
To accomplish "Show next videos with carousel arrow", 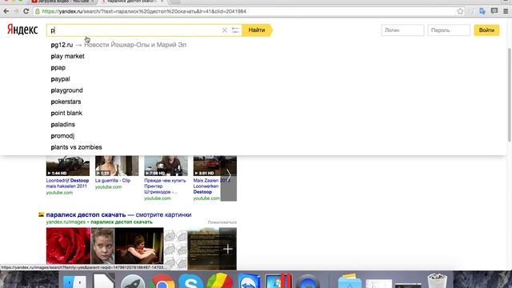I will [229, 176].
